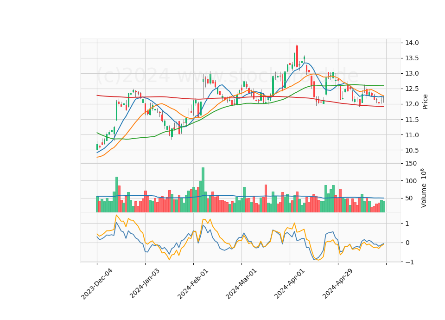Click the tall green volume bar in mid-December
445x320 pixels.
coord(116,194)
